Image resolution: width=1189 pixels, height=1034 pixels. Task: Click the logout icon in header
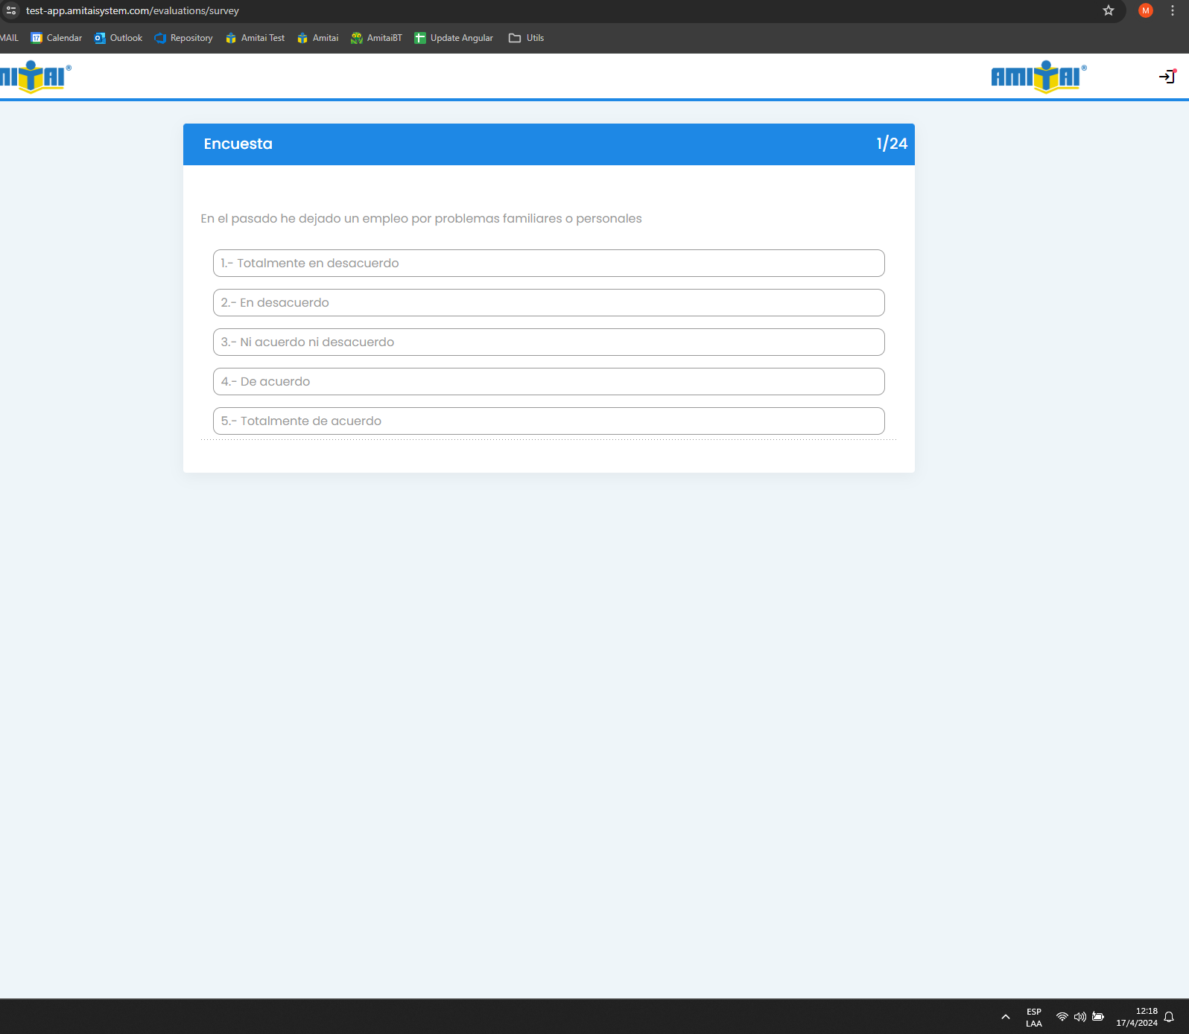coord(1167,77)
